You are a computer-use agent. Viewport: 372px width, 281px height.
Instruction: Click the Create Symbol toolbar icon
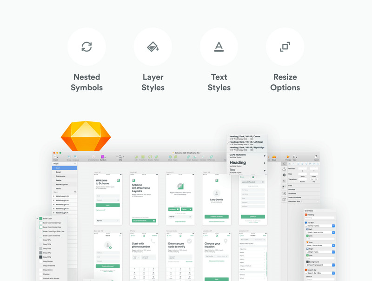click(93, 157)
